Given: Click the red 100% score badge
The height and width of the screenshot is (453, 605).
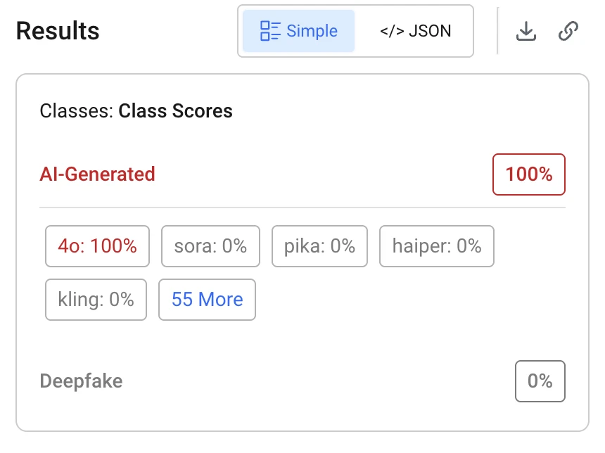Looking at the screenshot, I should click(x=529, y=174).
